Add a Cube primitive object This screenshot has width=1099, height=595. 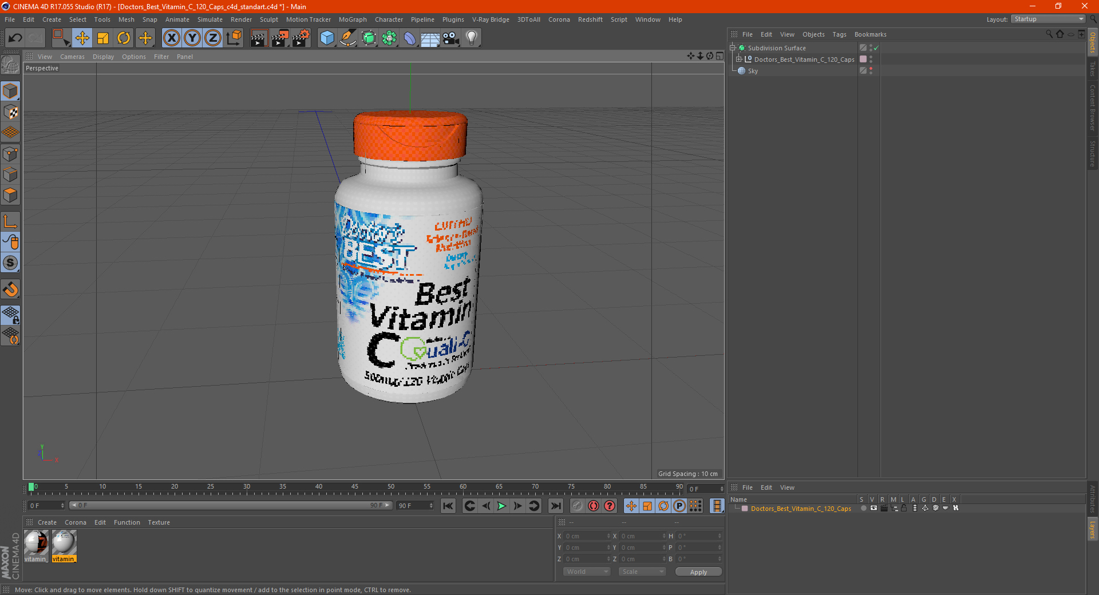pos(327,38)
